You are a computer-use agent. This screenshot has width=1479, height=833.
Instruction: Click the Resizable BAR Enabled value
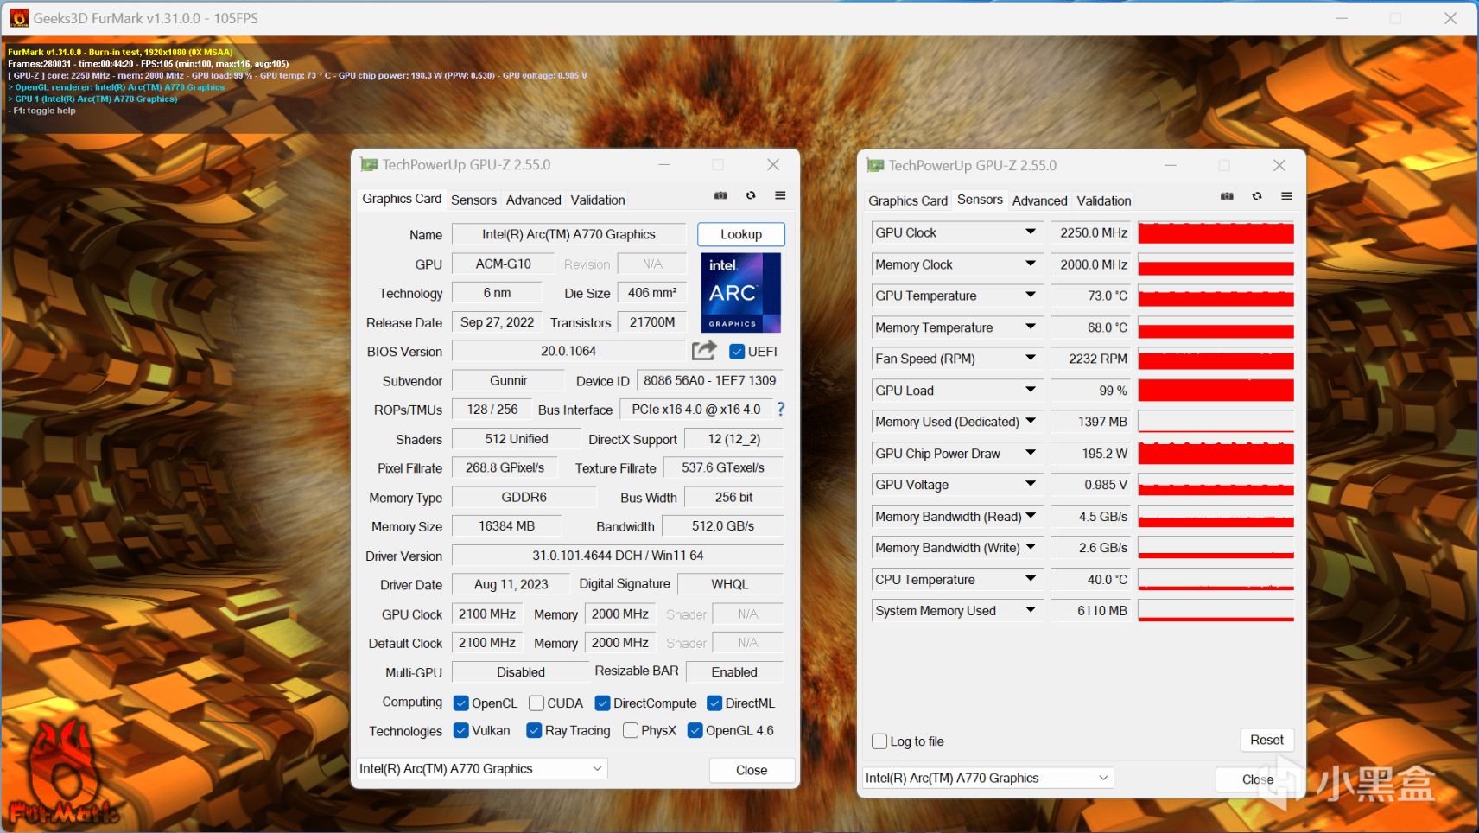[x=734, y=672]
